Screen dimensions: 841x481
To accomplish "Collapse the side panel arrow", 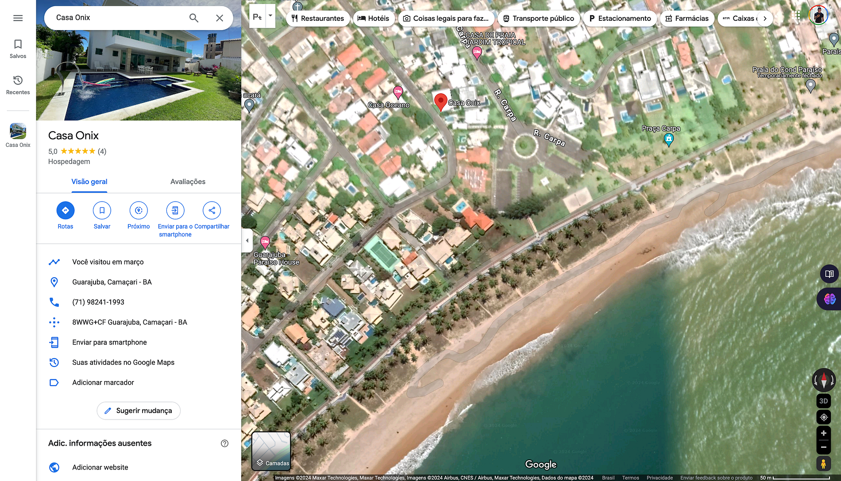I will point(247,240).
